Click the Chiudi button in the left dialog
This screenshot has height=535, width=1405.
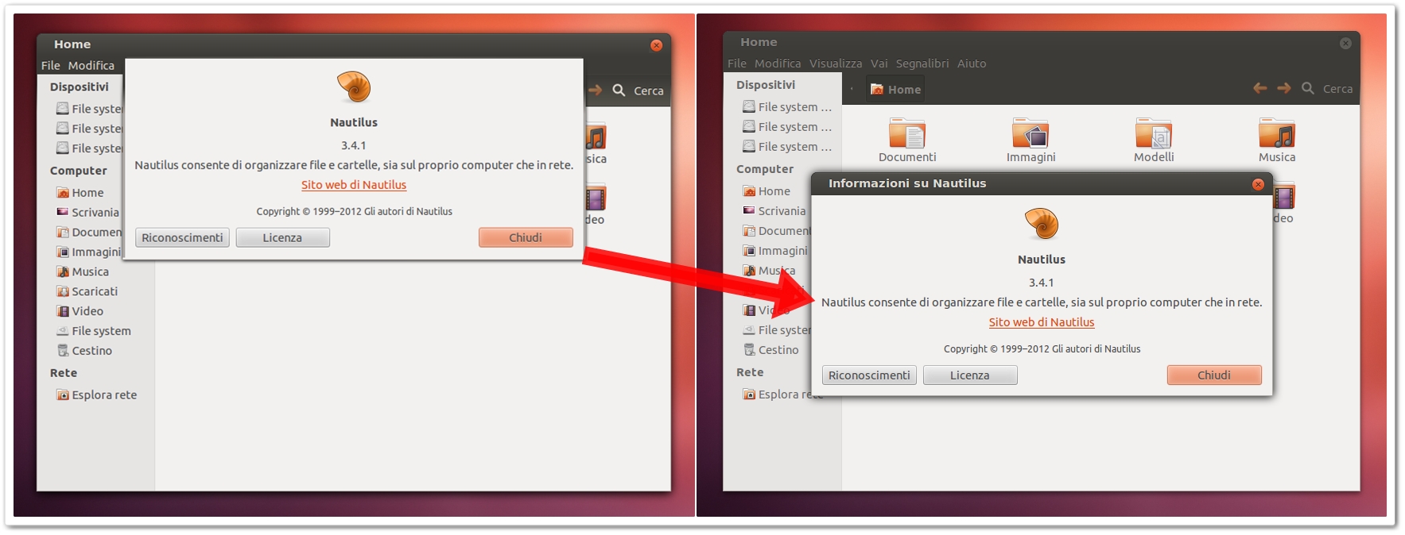526,237
